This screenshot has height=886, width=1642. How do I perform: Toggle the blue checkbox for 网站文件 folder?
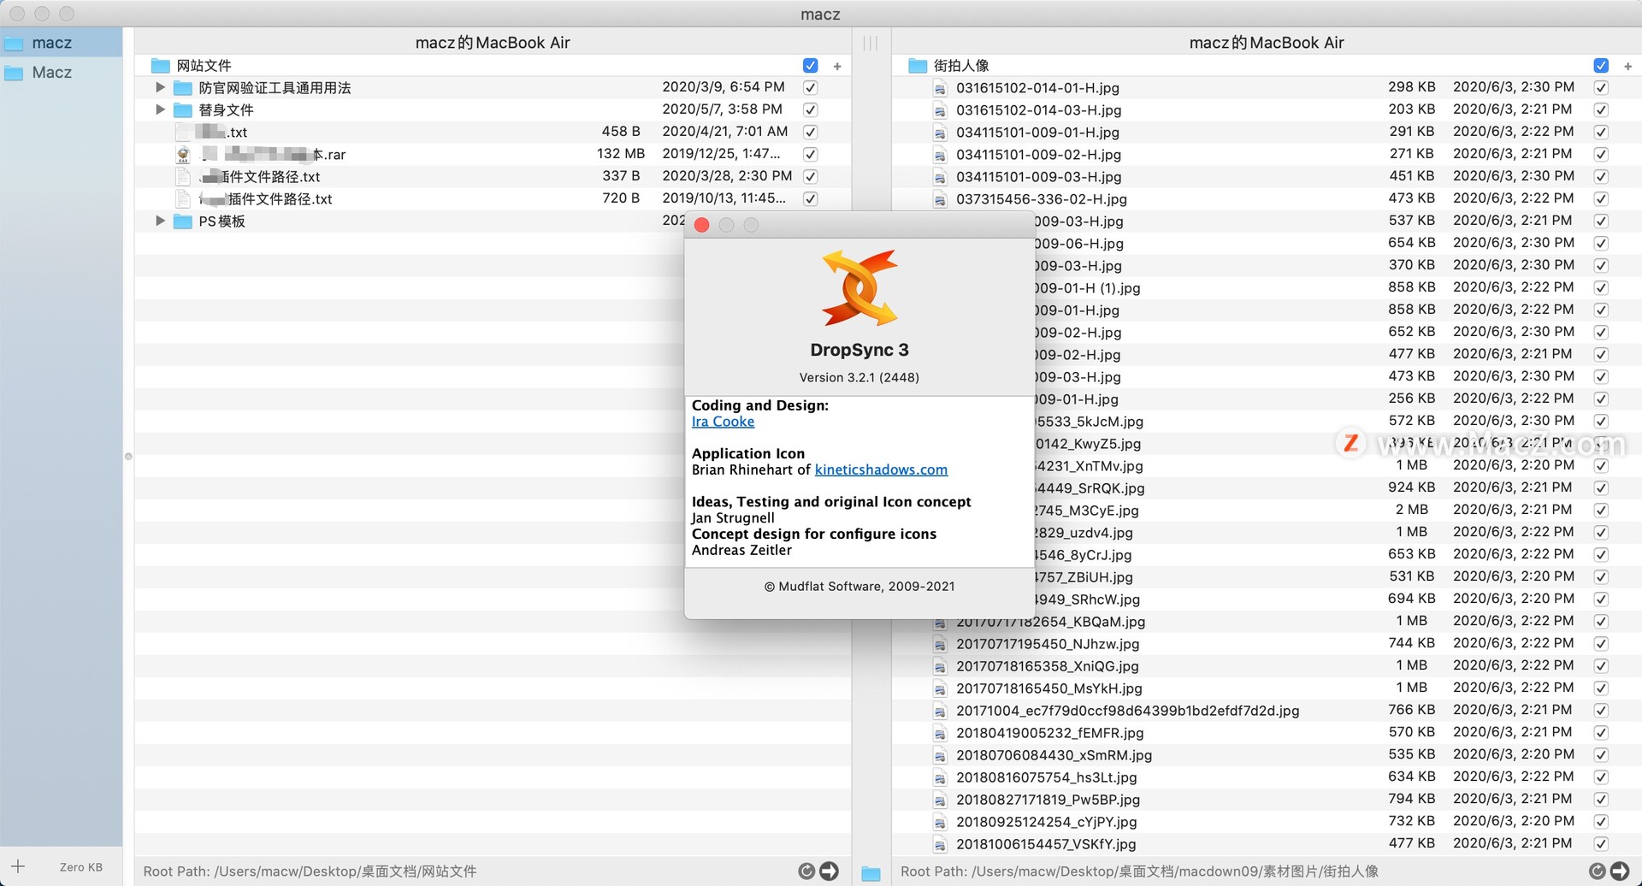click(811, 66)
